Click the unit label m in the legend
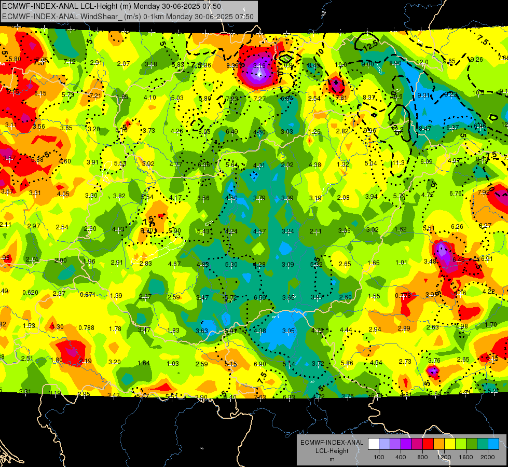508x467 pixels. pos(332,459)
